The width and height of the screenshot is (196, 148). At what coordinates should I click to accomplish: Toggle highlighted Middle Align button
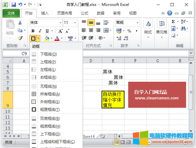91,23
